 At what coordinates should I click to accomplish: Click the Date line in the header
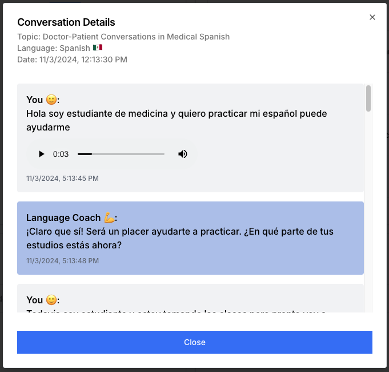tap(72, 60)
